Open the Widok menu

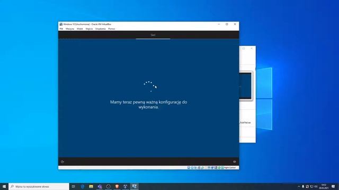tap(79, 28)
